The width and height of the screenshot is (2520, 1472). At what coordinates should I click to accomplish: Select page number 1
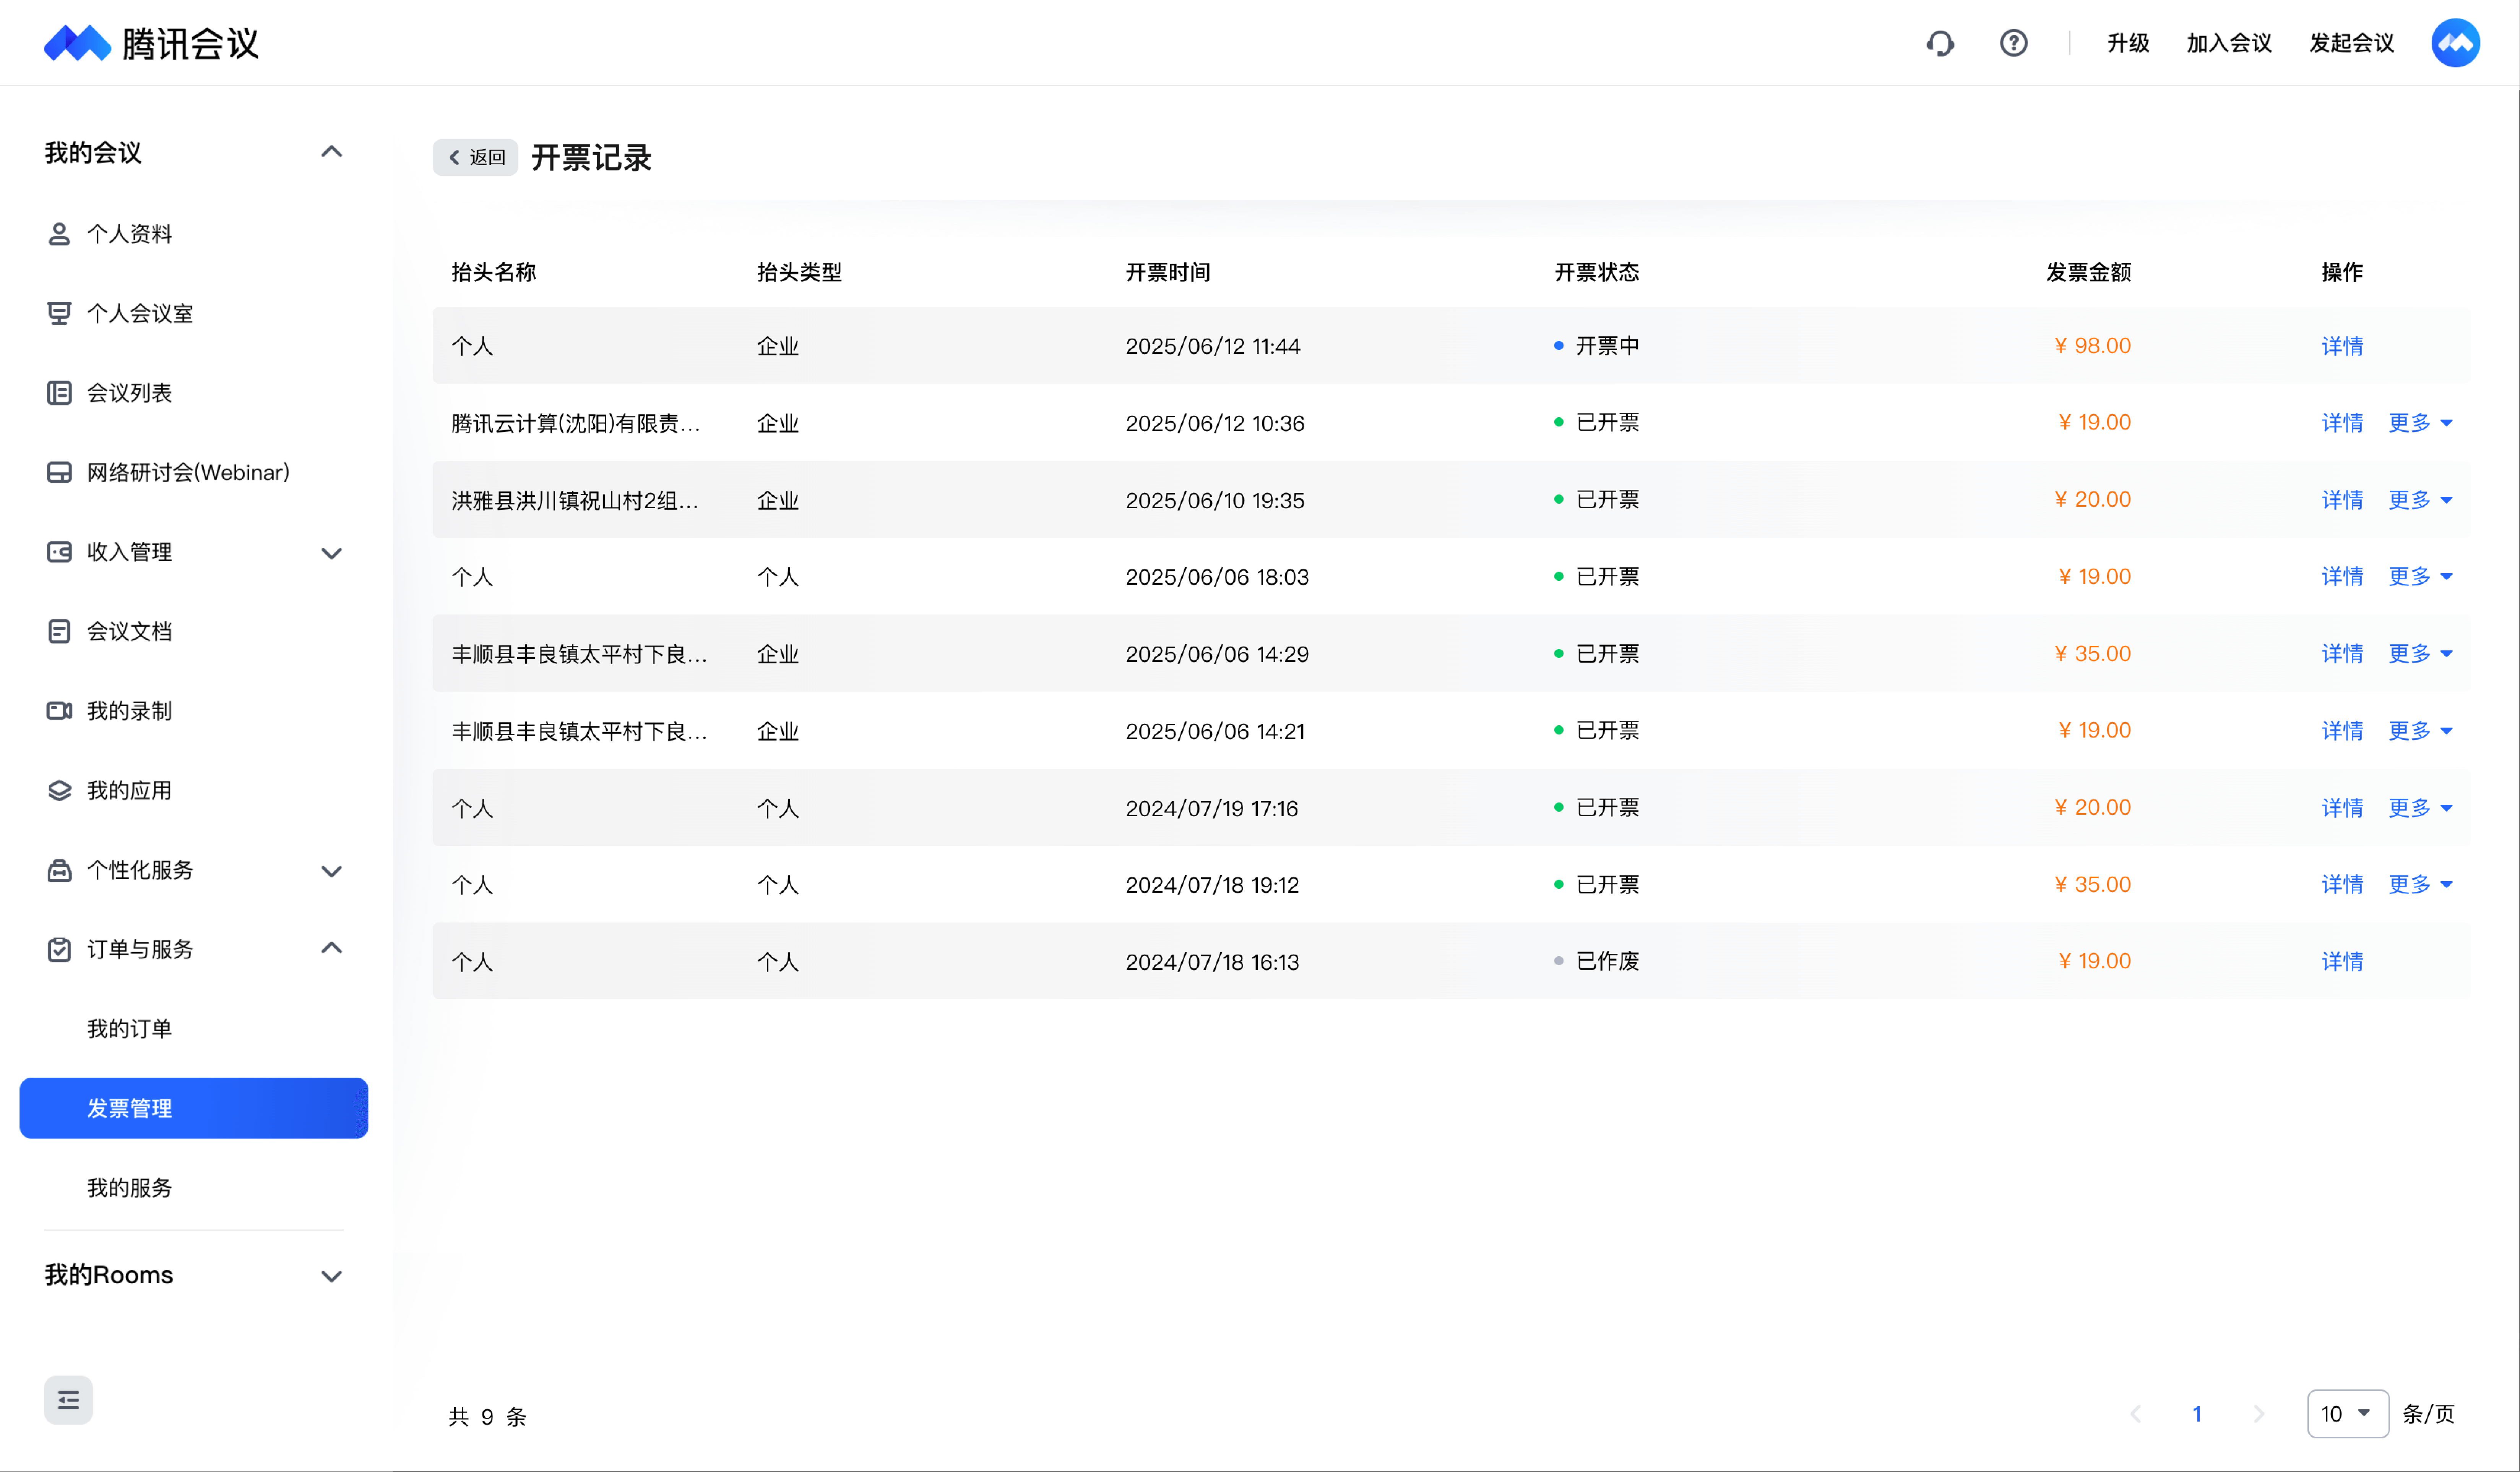[2197, 1414]
